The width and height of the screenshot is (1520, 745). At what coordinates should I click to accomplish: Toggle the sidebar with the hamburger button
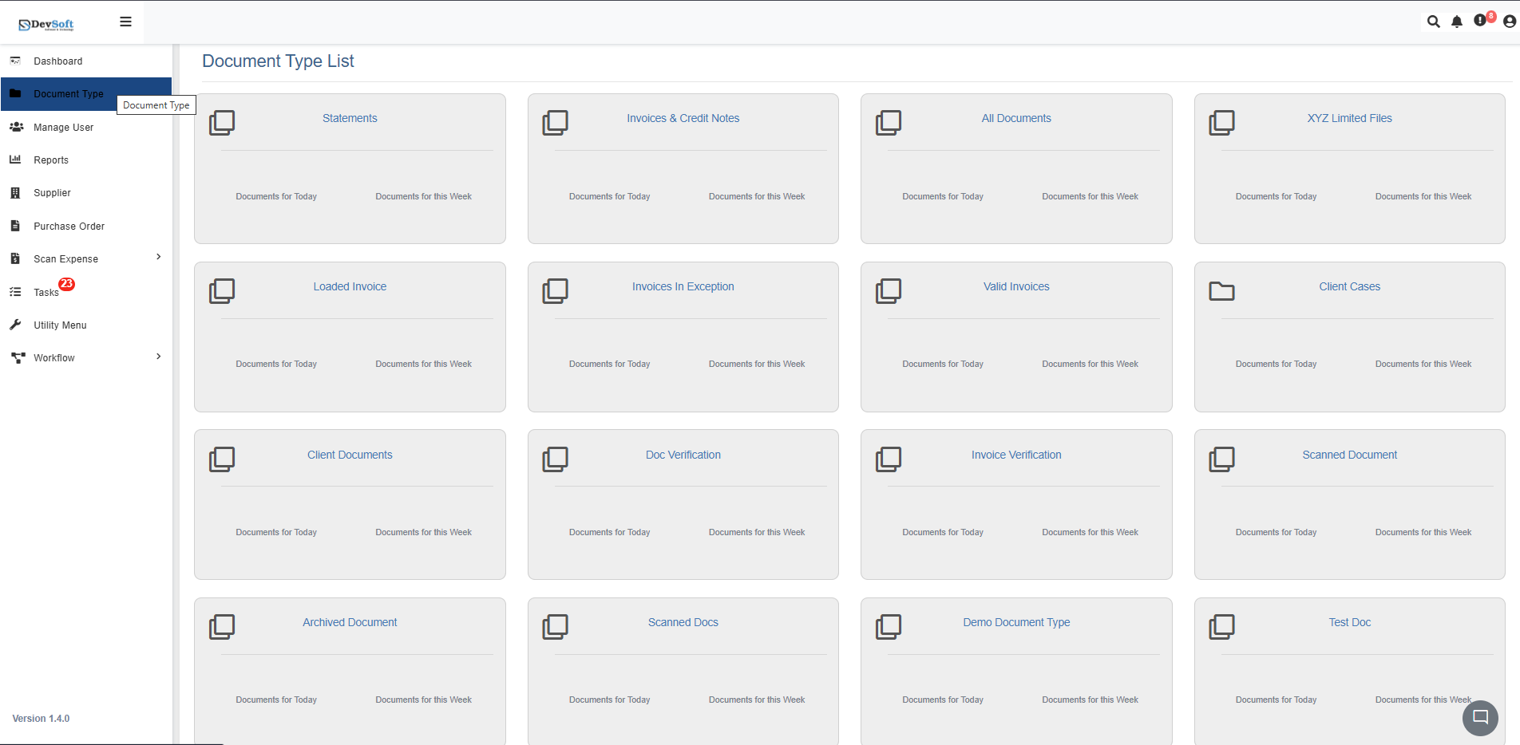tap(125, 22)
